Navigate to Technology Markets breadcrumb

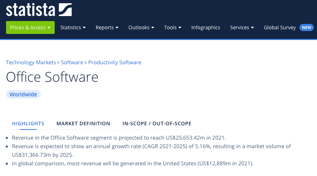tap(31, 62)
